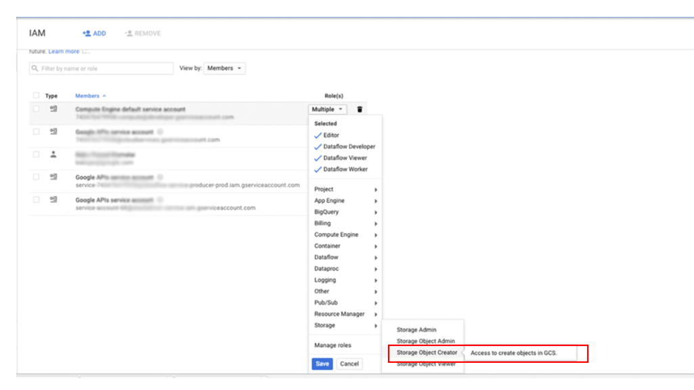The width and height of the screenshot is (694, 390).
Task: Click the Save button
Action: (x=322, y=364)
